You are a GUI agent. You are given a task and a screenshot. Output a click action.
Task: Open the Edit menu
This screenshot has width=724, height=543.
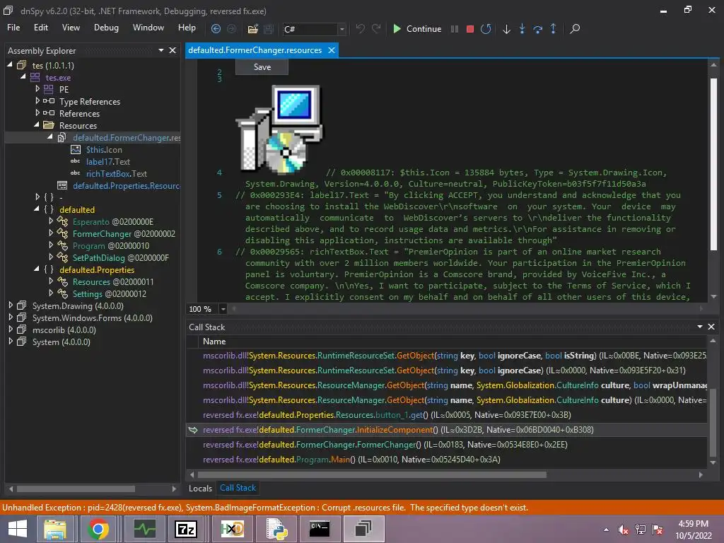pos(40,28)
